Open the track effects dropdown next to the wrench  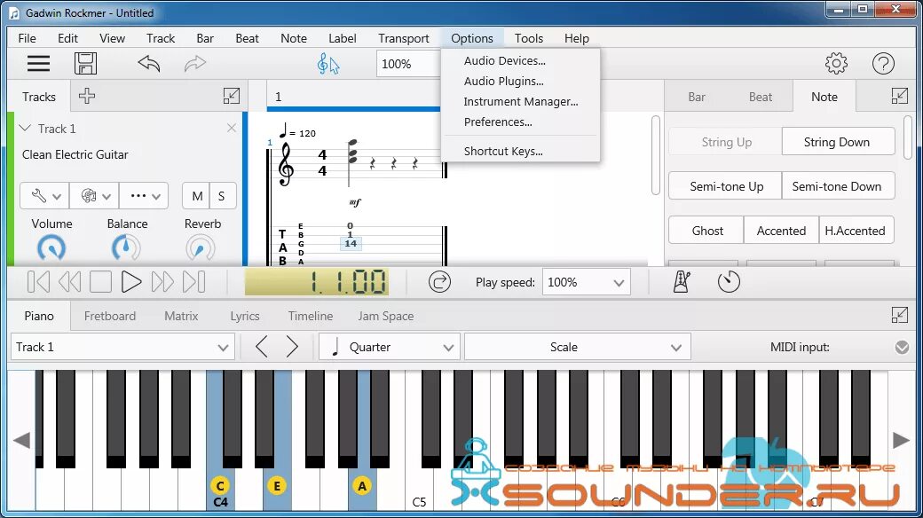click(x=94, y=196)
